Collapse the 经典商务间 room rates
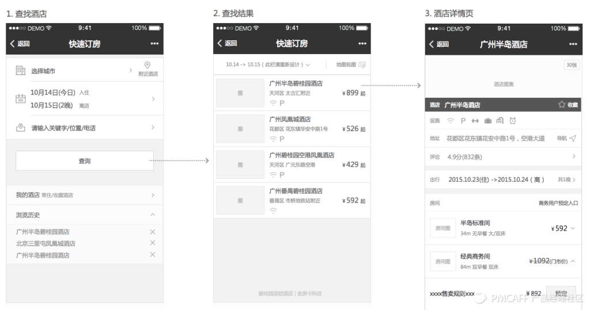Screen dimensions: 590x310 [x=573, y=261]
